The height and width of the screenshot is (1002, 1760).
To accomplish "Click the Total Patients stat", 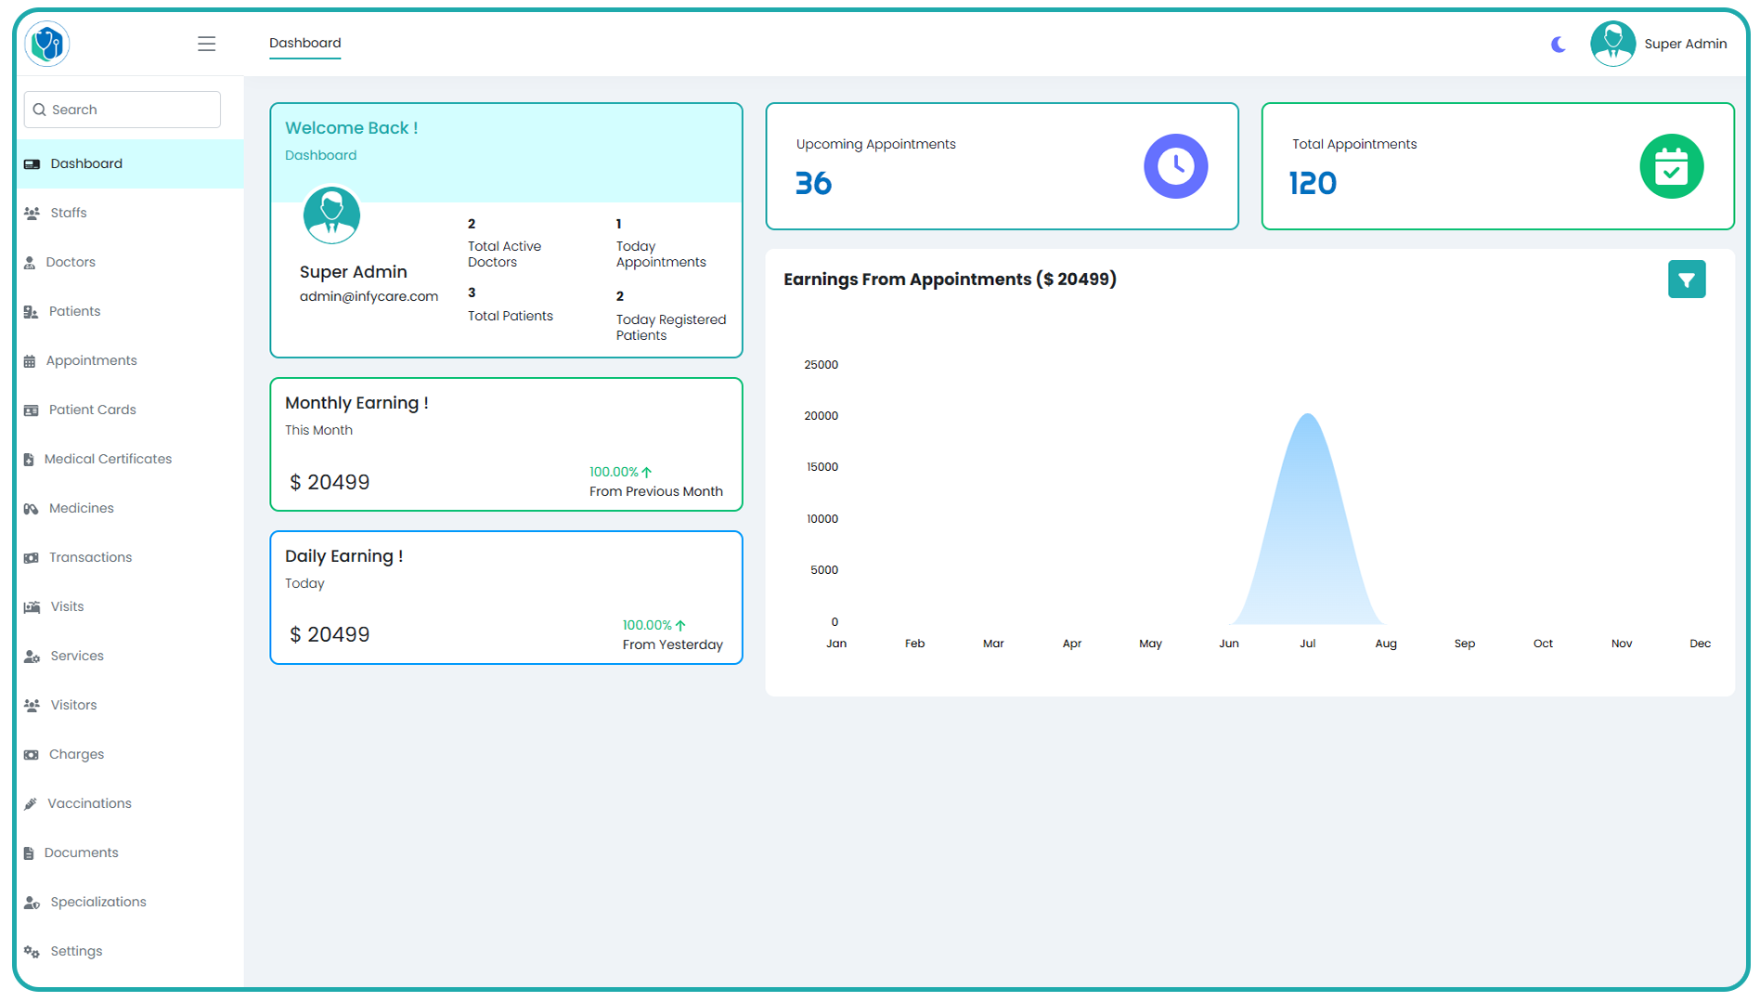I will pos(510,305).
